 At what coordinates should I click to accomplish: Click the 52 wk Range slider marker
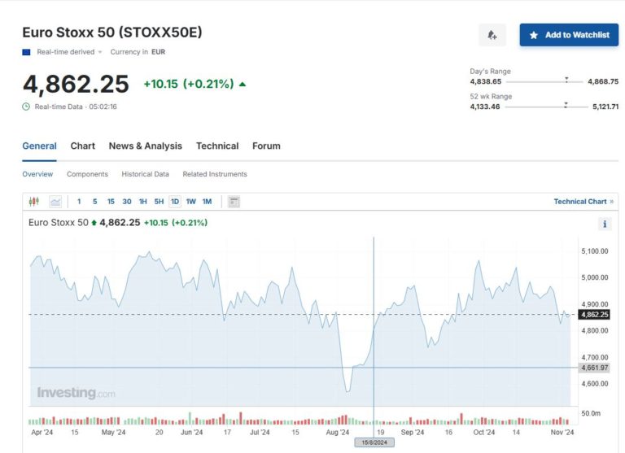tap(566, 105)
